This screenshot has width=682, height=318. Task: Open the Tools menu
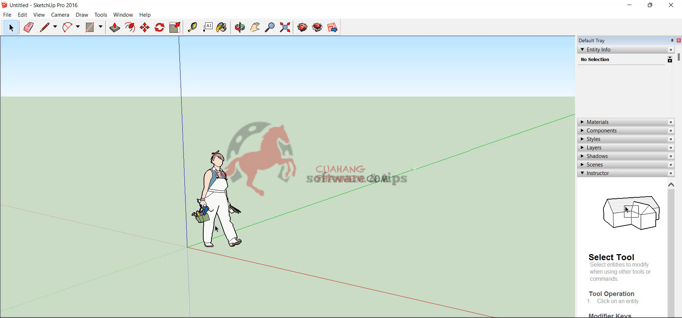coord(101,15)
